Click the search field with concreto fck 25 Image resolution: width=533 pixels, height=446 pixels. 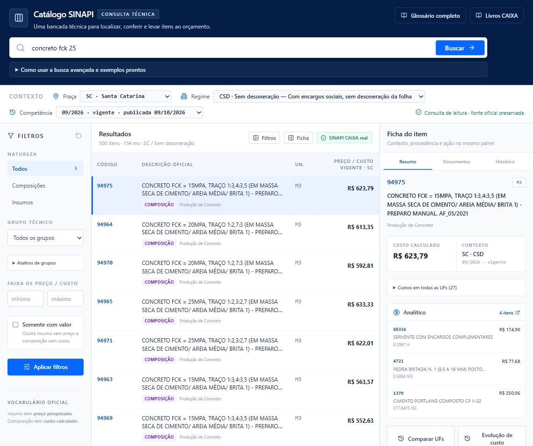[x=231, y=48]
